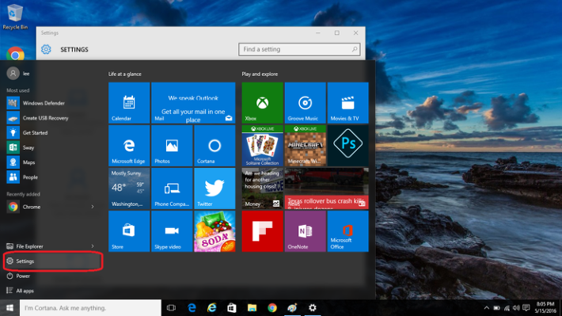Open the Xbox tile
Screen dimensions: 562x316
pos(262,103)
